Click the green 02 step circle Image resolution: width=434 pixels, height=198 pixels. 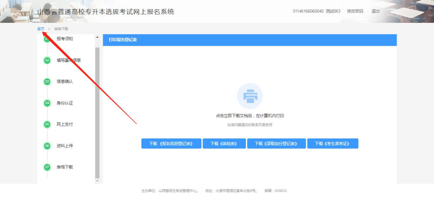(47, 60)
